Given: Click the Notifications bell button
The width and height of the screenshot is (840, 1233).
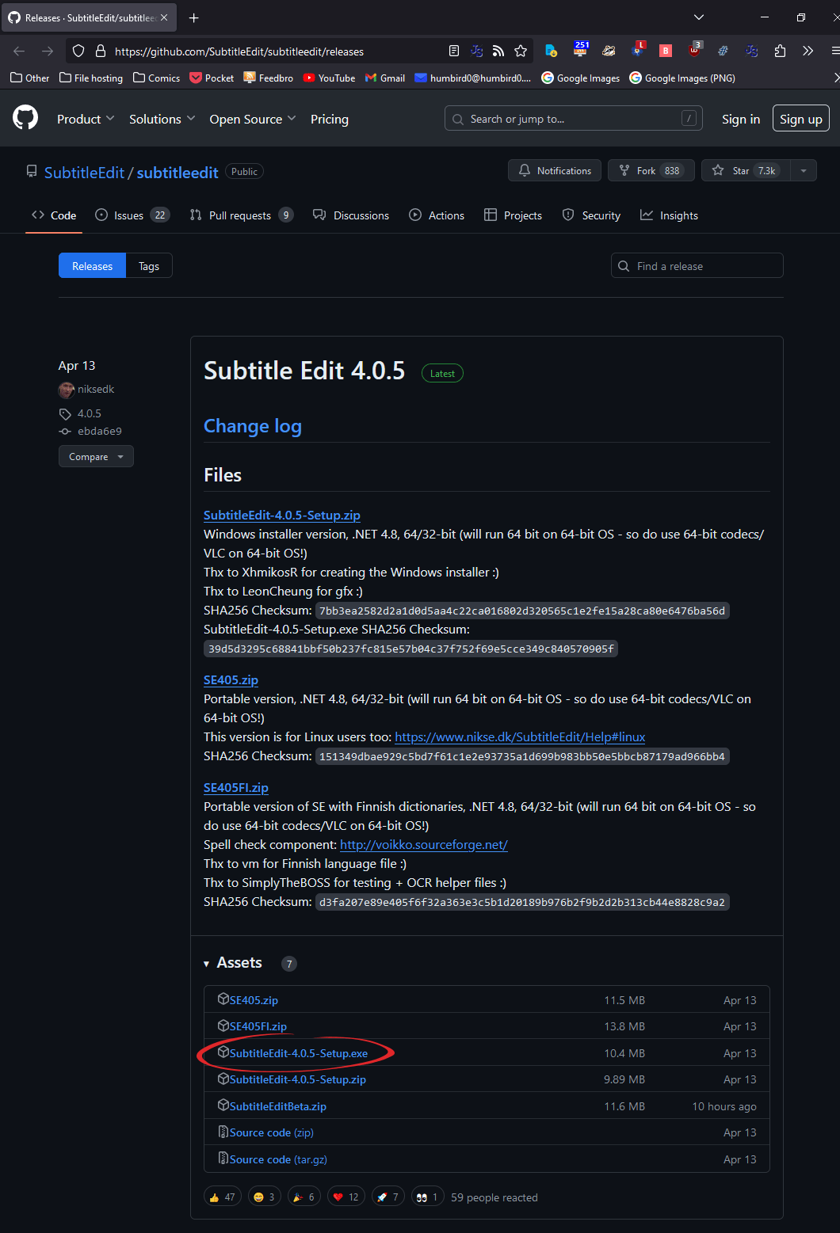Looking at the screenshot, I should (555, 171).
